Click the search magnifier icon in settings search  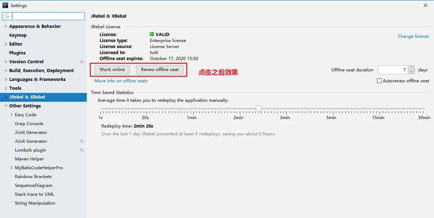[x=6, y=16]
